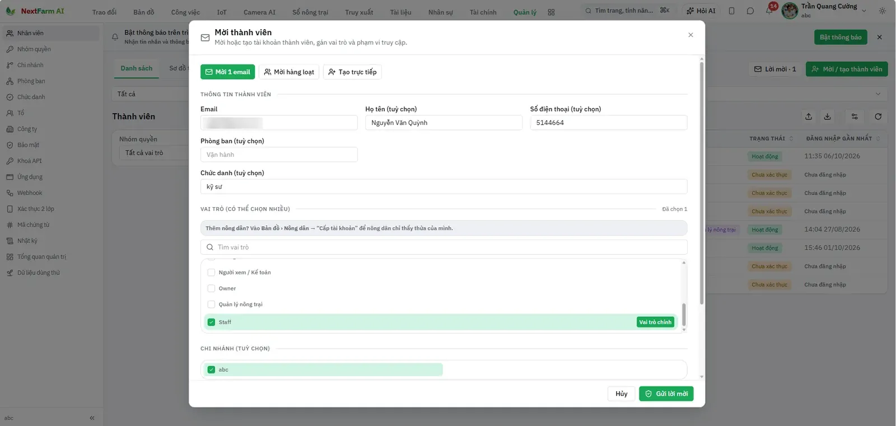Open the chat bubble icon in the header
This screenshot has width=896, height=426.
point(750,11)
